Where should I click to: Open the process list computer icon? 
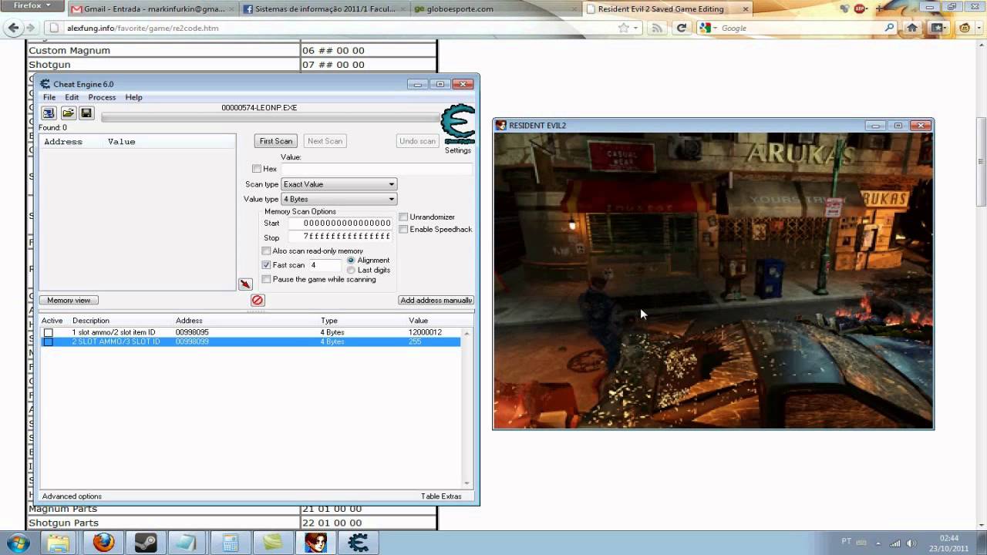point(48,113)
